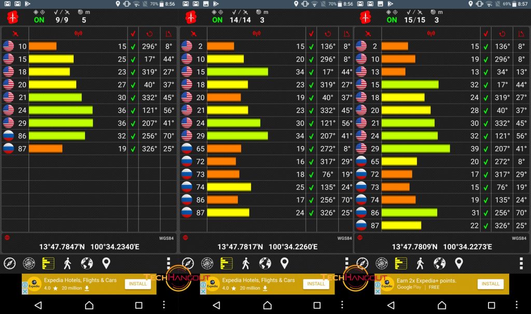
Task: Tap Install on the Earn 2x Expedia+ points ad
Action: tap(490, 284)
